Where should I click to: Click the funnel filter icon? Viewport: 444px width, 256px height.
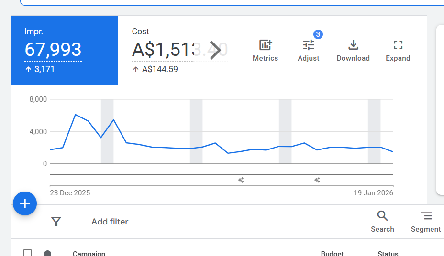(56, 222)
